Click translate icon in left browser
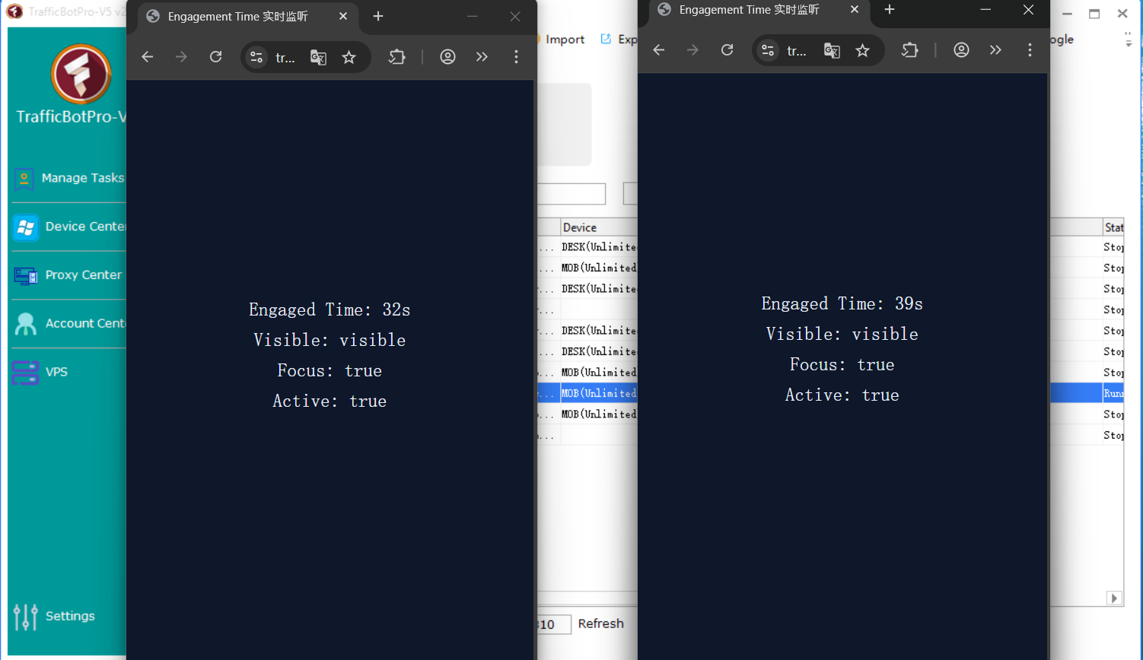The height and width of the screenshot is (660, 1143). pyautogui.click(x=318, y=57)
